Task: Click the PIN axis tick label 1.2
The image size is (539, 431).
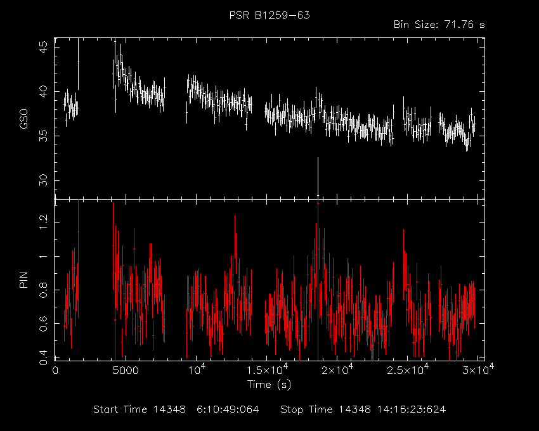Action: (x=44, y=222)
